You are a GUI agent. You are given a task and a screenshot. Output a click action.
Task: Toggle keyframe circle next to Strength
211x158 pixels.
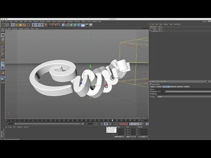click(x=150, y=91)
